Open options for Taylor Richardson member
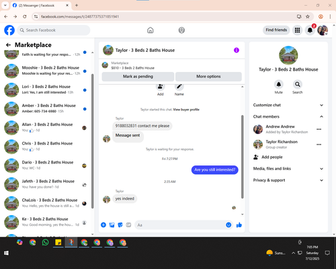The height and width of the screenshot is (269, 336). tap(319, 145)
